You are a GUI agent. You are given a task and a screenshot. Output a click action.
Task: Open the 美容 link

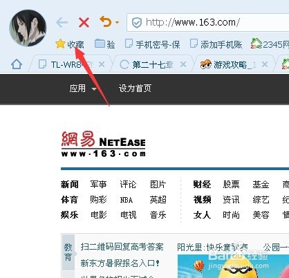click(x=261, y=215)
